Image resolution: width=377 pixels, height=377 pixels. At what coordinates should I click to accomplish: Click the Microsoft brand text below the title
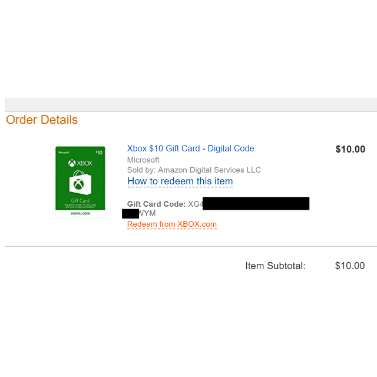143,160
